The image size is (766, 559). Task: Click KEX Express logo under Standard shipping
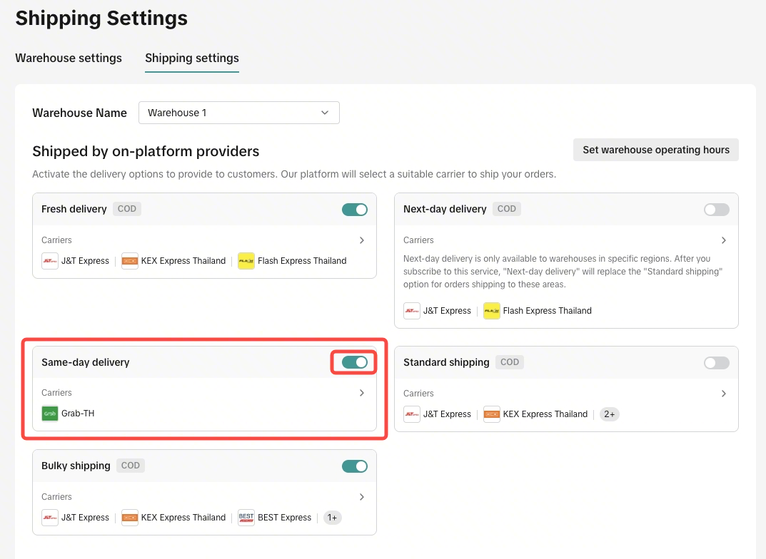[491, 414]
